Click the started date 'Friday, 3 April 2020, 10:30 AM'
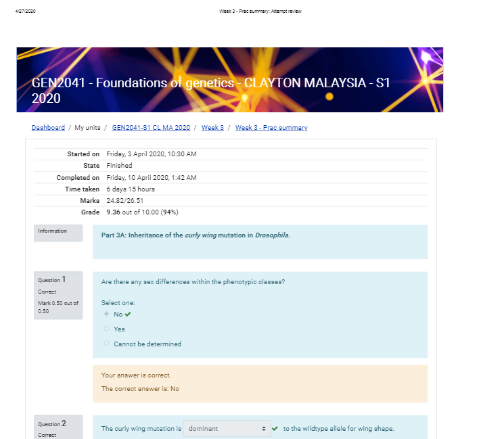Viewport: 483px width, 439px height. [x=152, y=154]
